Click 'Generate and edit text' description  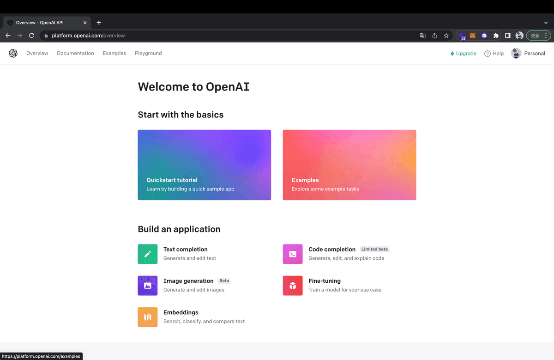point(190,258)
